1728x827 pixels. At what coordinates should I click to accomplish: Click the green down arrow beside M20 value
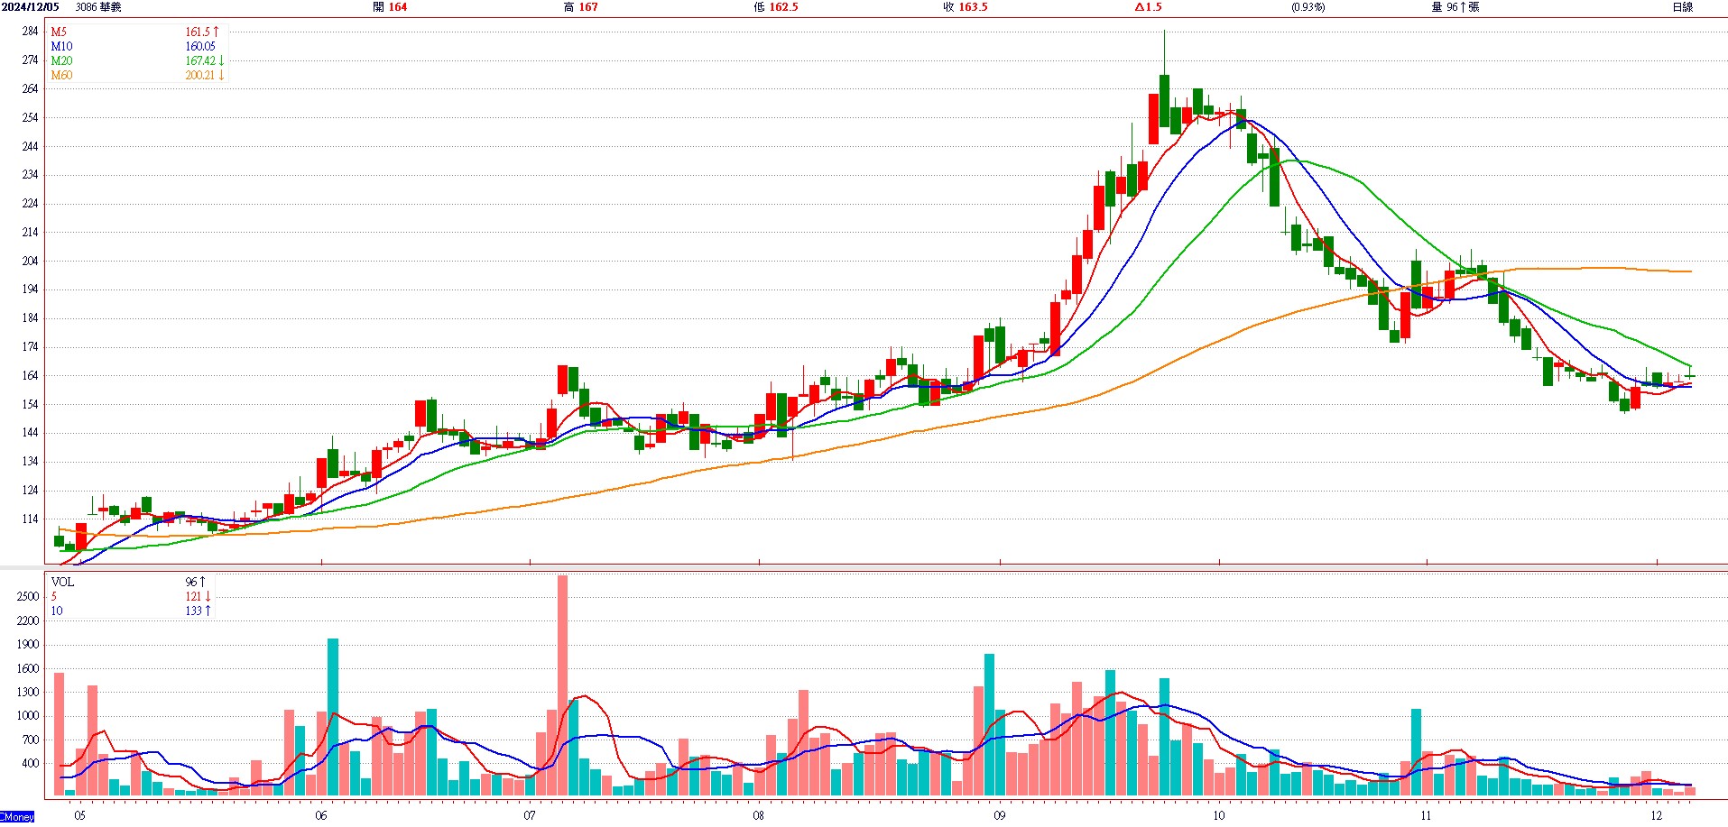click(x=221, y=60)
